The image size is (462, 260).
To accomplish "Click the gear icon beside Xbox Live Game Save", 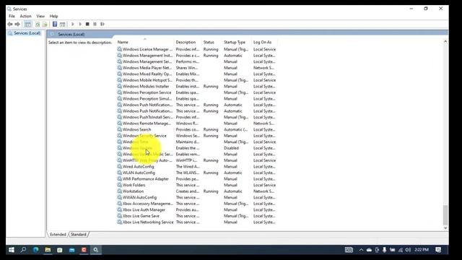I will pyautogui.click(x=119, y=216).
